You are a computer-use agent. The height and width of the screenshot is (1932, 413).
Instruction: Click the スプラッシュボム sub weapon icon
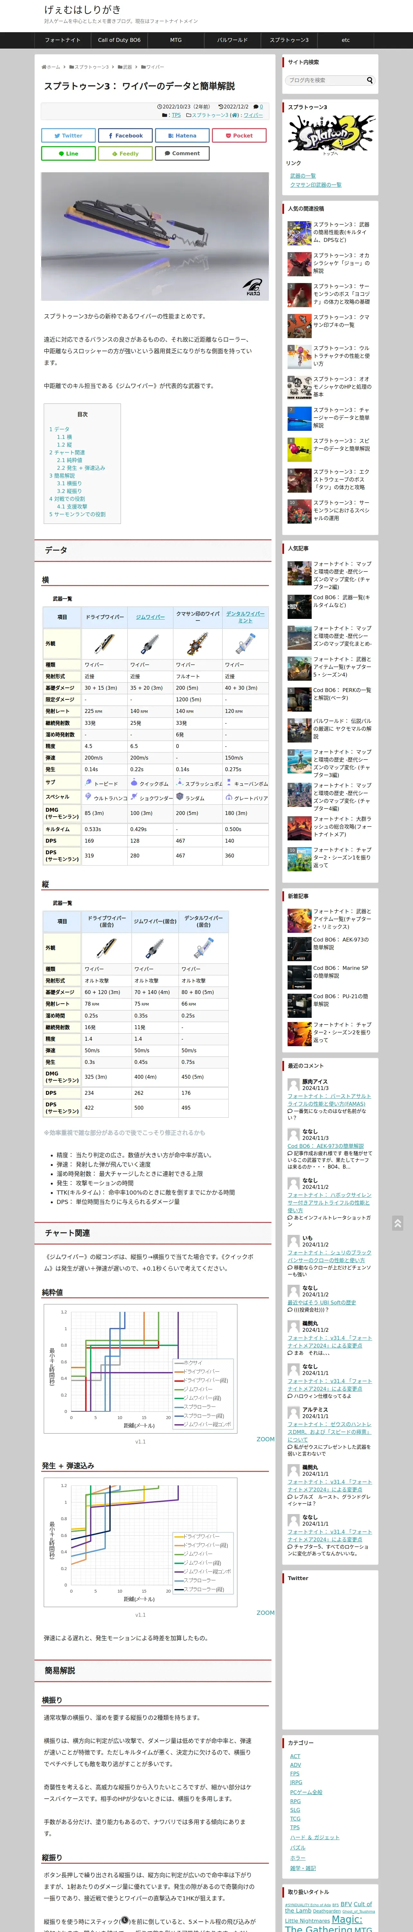(179, 782)
